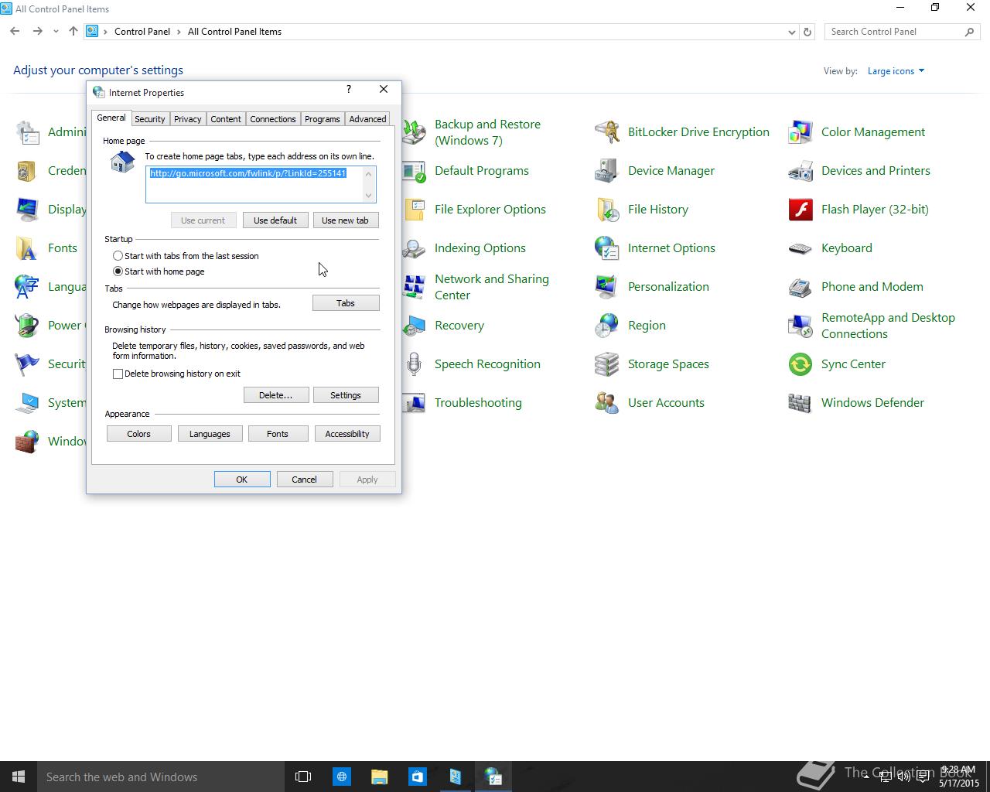Open the File History icon

[x=607, y=210]
